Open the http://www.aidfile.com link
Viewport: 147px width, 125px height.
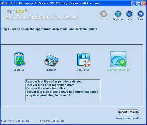[15, 121]
